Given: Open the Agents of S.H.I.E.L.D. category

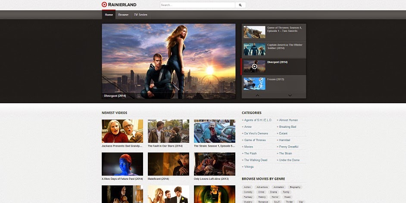Looking at the screenshot, I should 258,120.
